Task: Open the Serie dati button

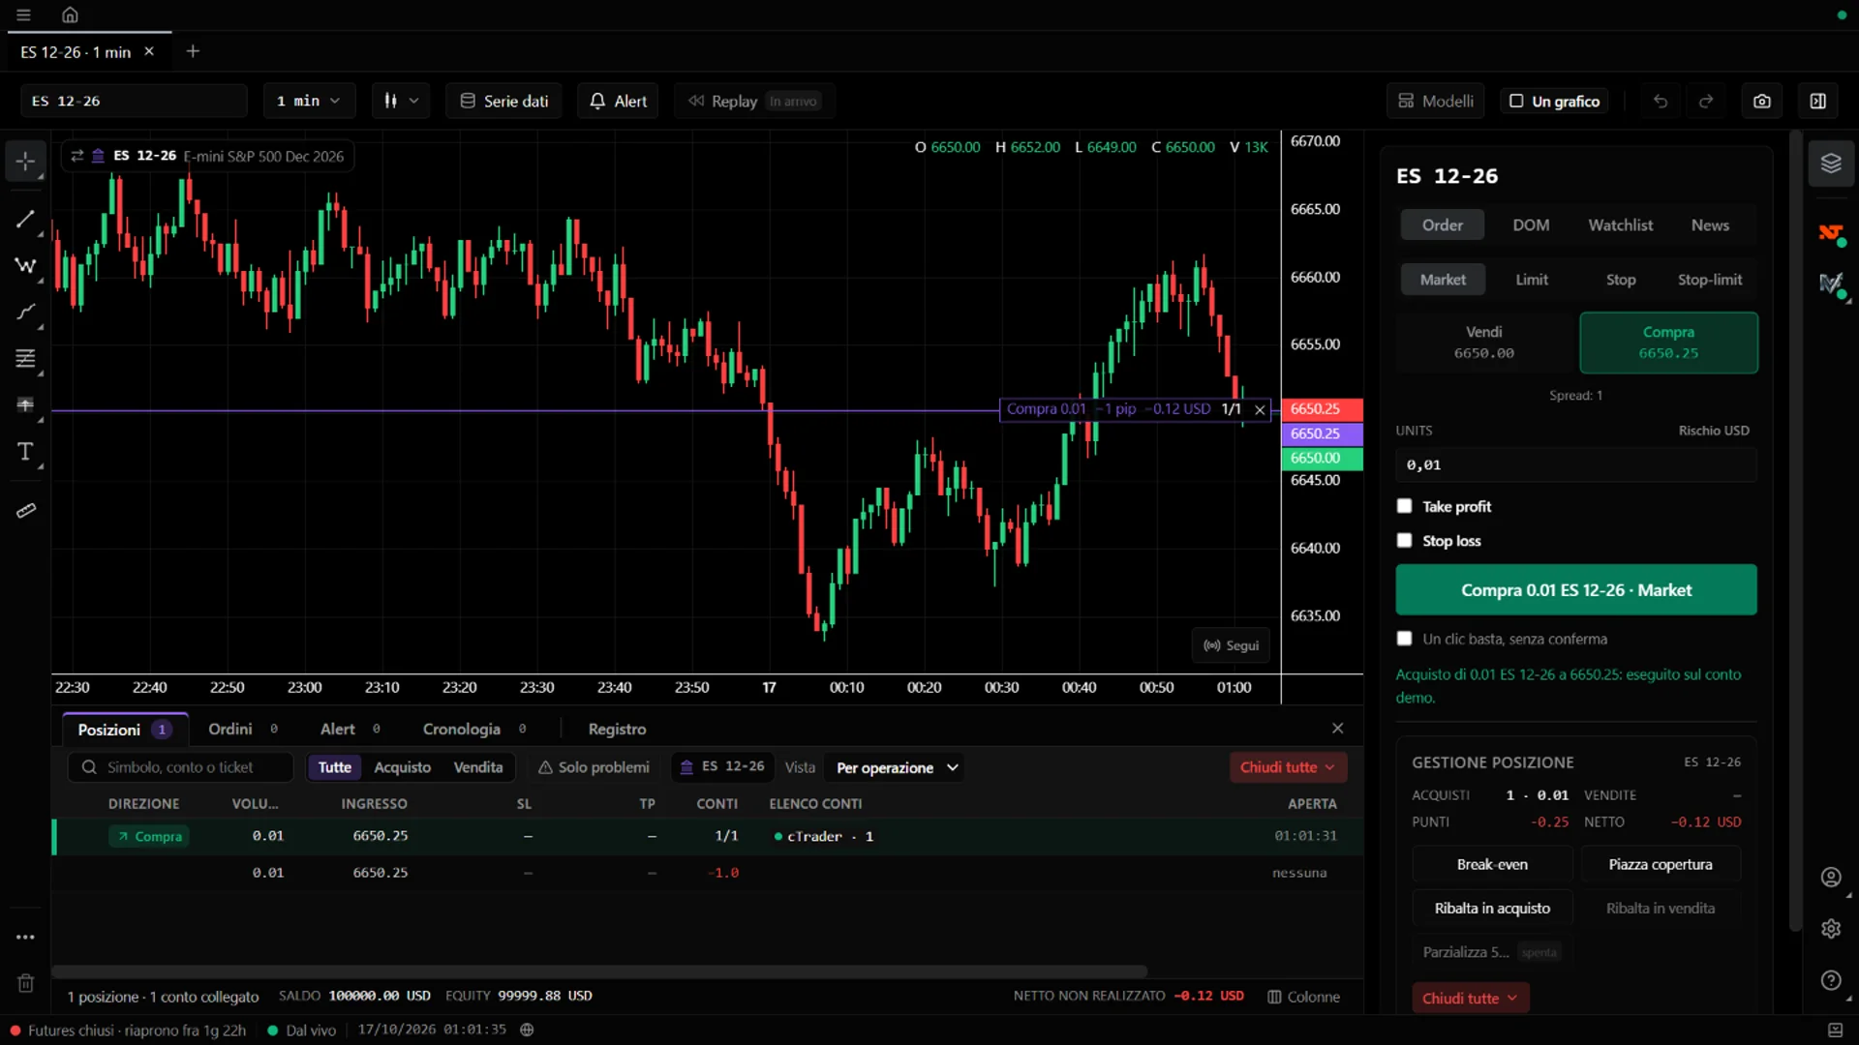Action: 503,101
